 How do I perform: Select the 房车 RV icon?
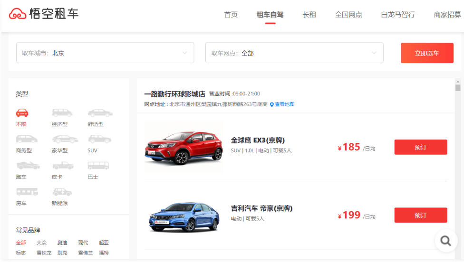click(x=27, y=192)
